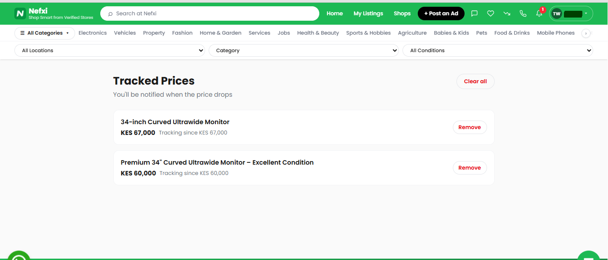Image resolution: width=608 pixels, height=260 pixels.
Task: Select the Property category
Action: point(154,33)
